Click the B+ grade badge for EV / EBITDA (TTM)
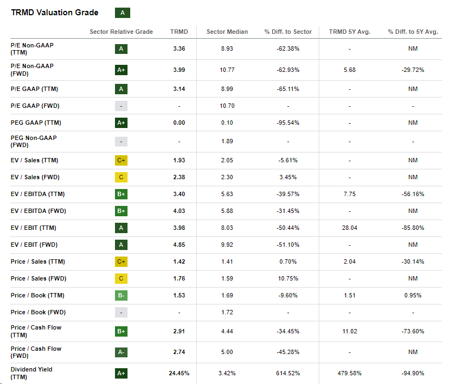This screenshot has height=384, width=449. pos(121,194)
